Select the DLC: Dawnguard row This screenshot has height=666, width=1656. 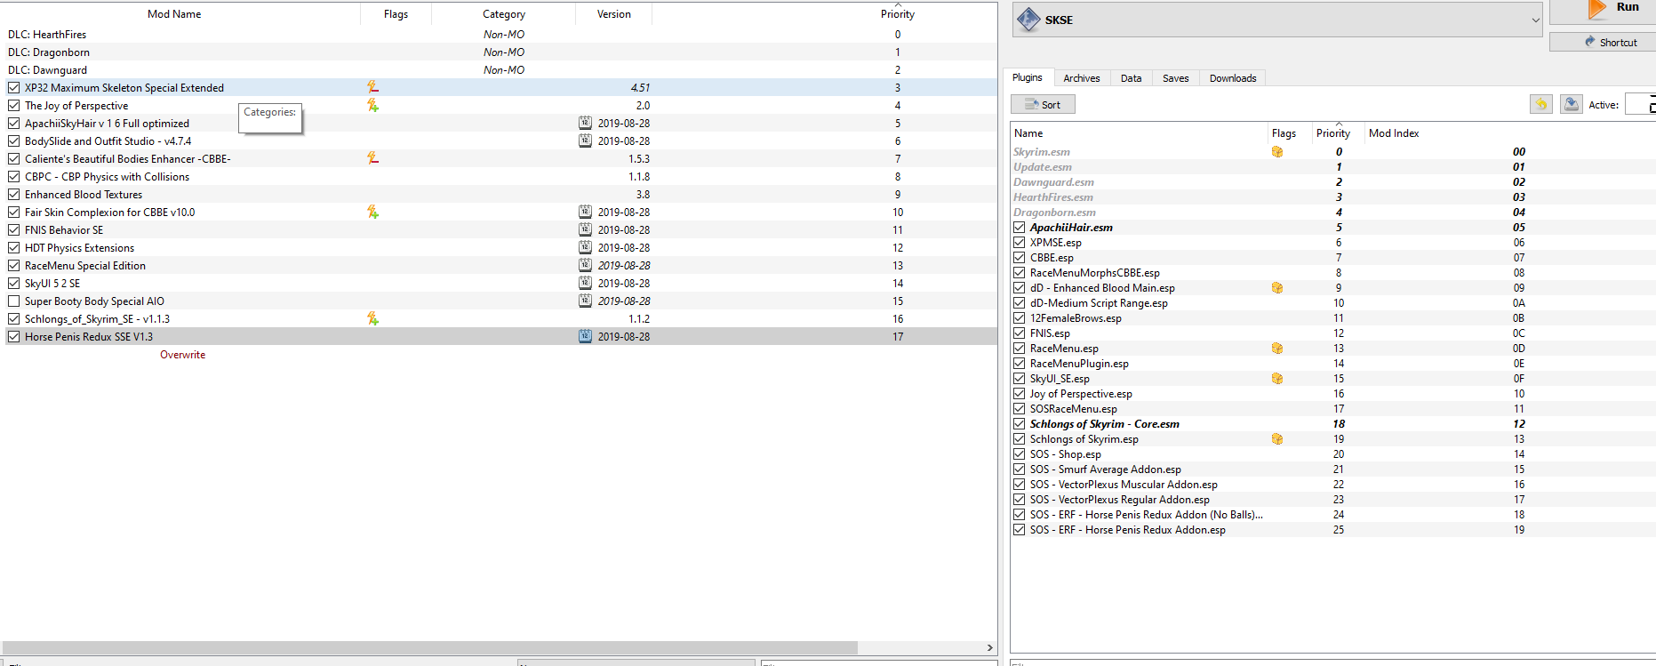click(x=500, y=69)
